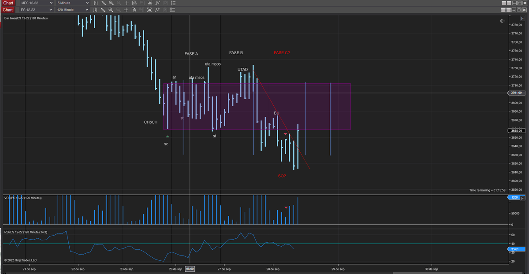Select the BU text label
529x274 pixels.
pos(276,113)
